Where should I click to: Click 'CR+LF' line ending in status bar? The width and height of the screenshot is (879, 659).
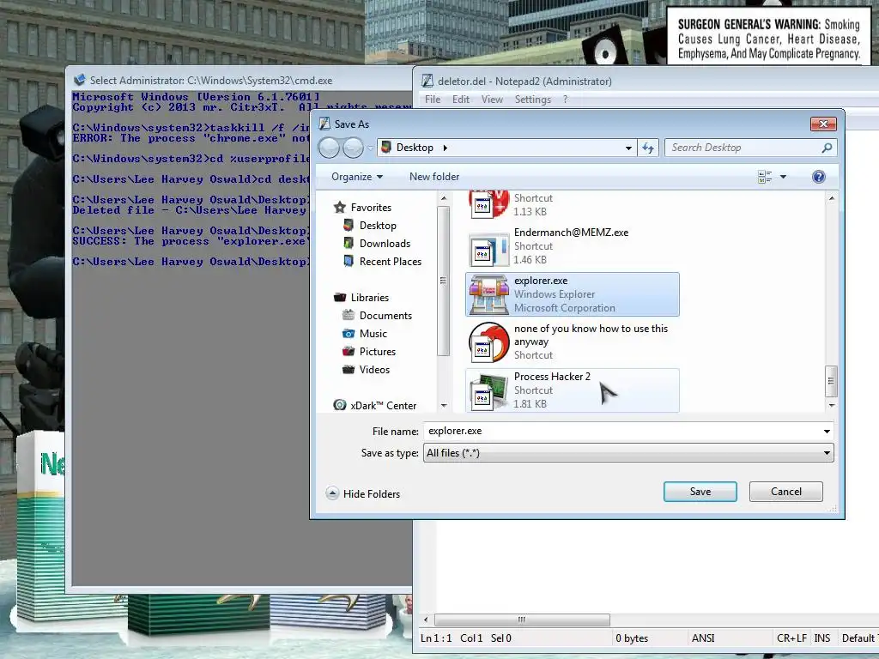[791, 638]
